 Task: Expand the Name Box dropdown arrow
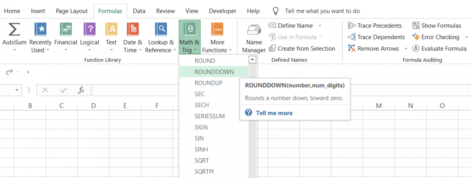point(17,90)
